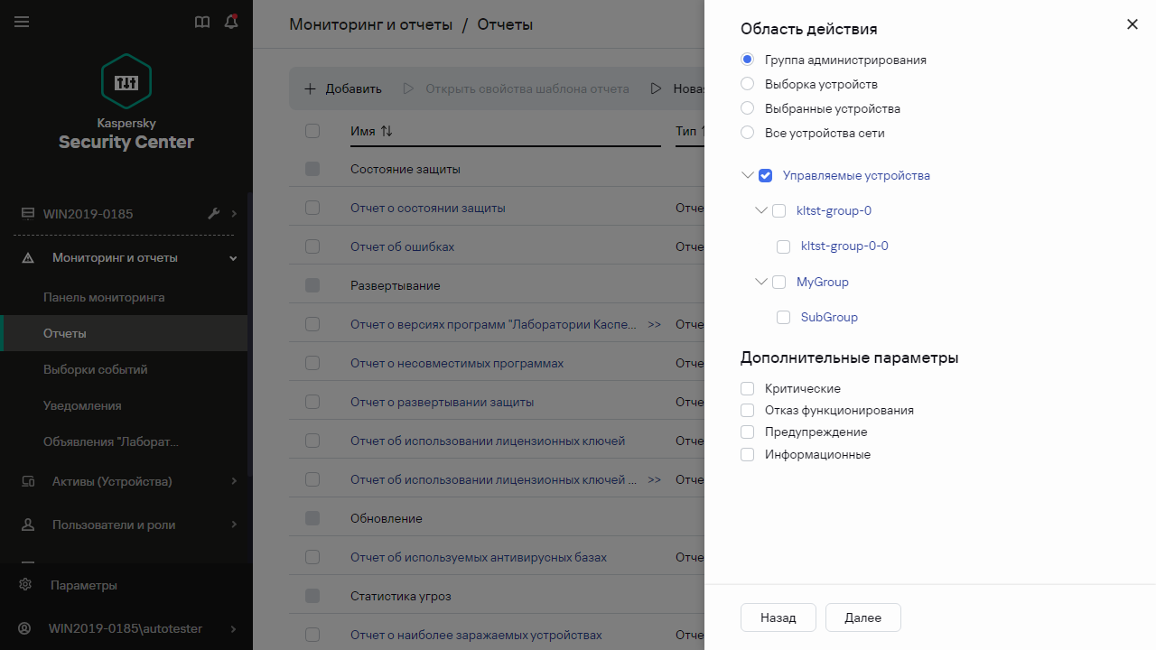Click the Далее button
1156x650 pixels.
click(x=862, y=617)
